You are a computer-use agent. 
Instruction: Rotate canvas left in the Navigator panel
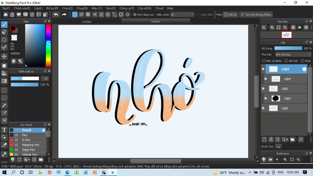(293, 28)
